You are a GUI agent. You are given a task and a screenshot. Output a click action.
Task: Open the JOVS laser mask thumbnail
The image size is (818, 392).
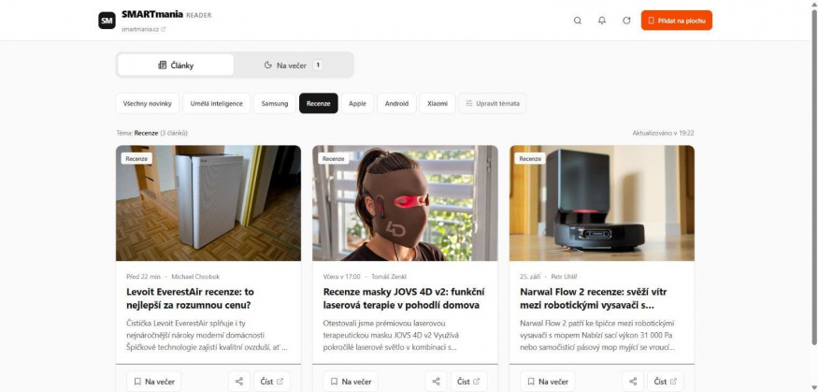(x=405, y=203)
